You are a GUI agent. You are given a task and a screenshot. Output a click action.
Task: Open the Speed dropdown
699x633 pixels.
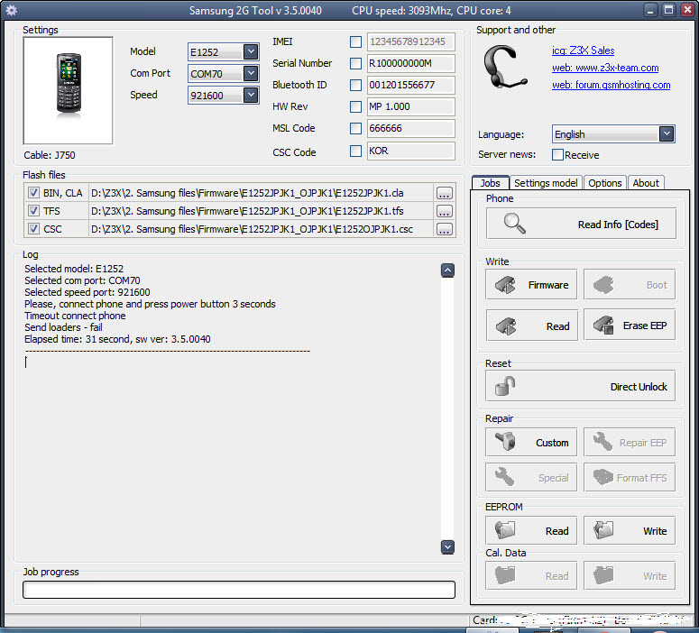(251, 95)
